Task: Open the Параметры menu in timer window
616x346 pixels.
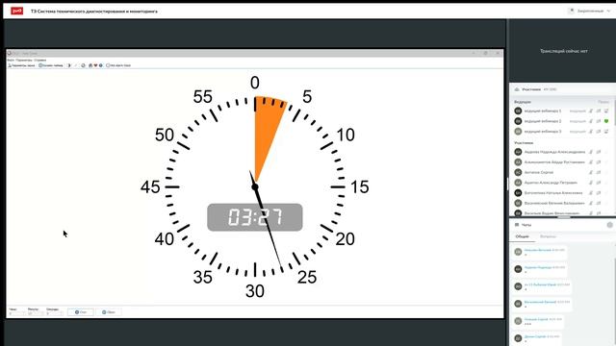Action: tap(24, 60)
